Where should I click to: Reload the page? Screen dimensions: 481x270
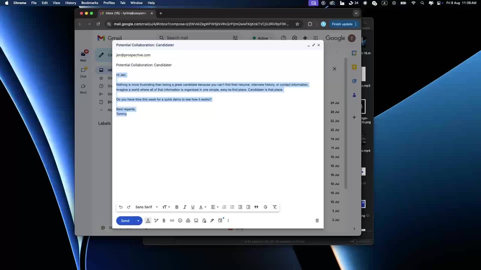98,24
